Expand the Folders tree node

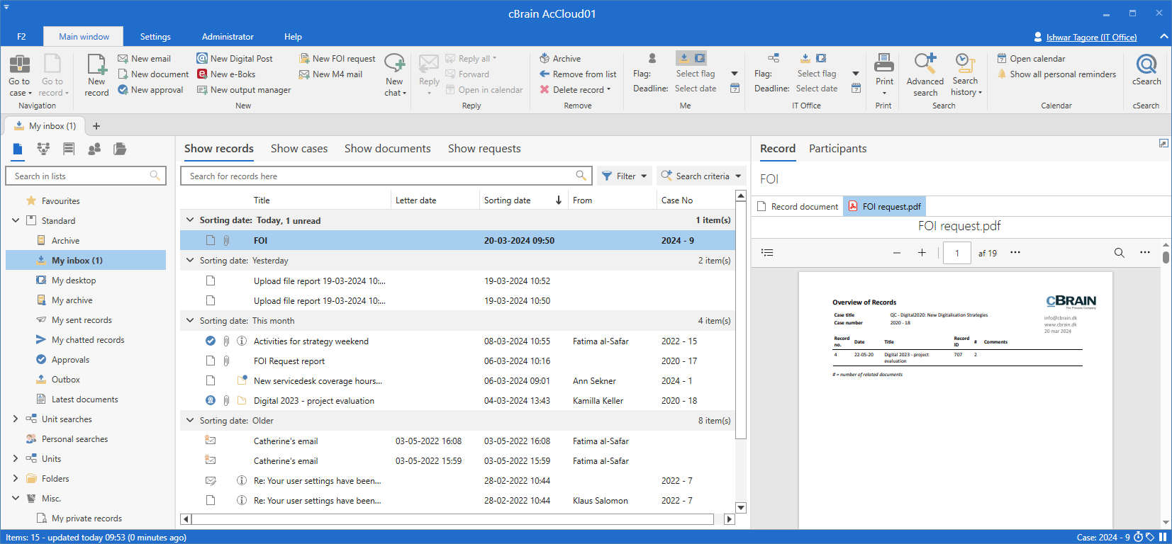point(16,479)
